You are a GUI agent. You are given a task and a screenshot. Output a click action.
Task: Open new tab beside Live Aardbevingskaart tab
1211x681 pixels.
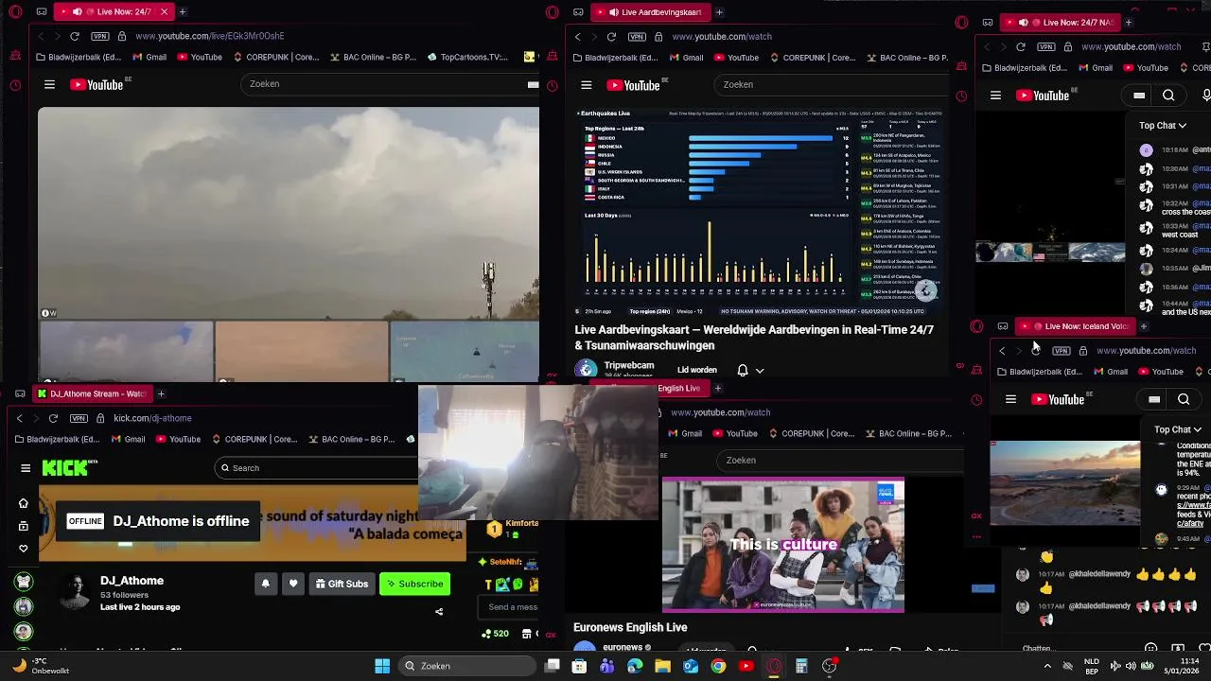(719, 12)
